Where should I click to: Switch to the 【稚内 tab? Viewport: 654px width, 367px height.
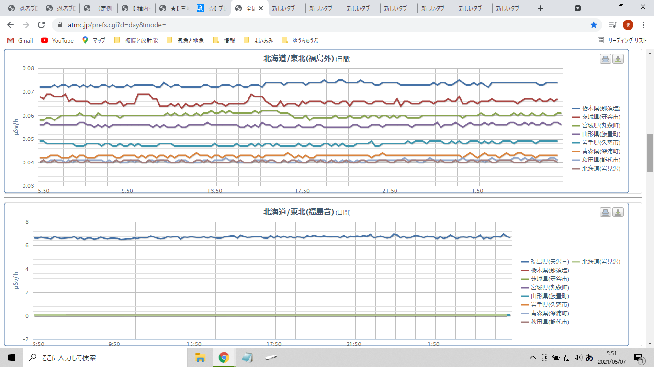[135, 8]
